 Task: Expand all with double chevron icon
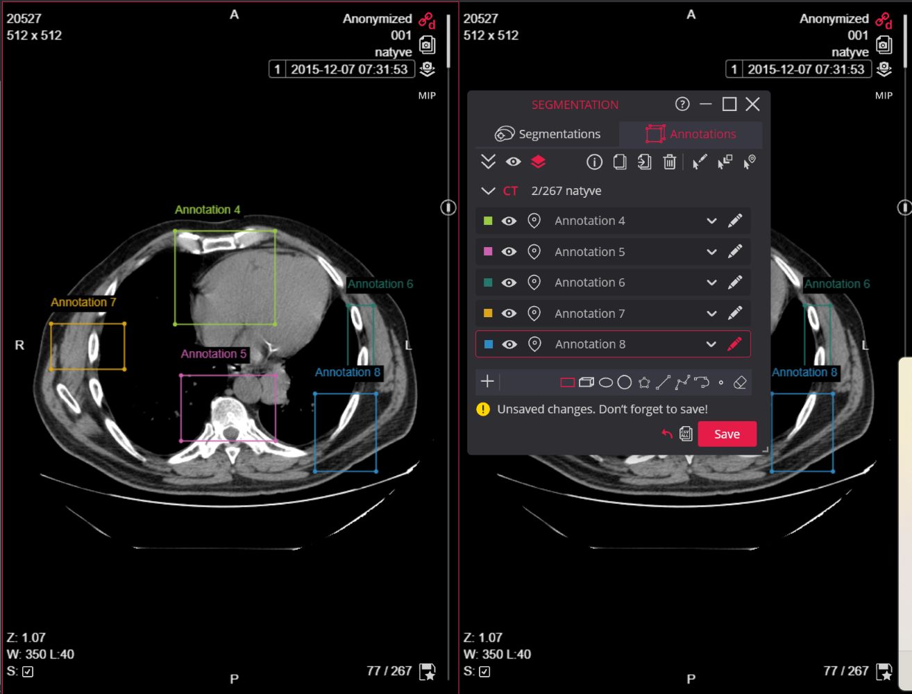pos(488,162)
